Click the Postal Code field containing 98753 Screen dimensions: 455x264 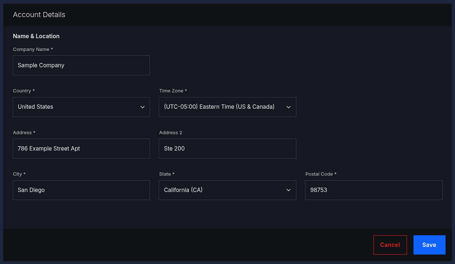click(374, 190)
